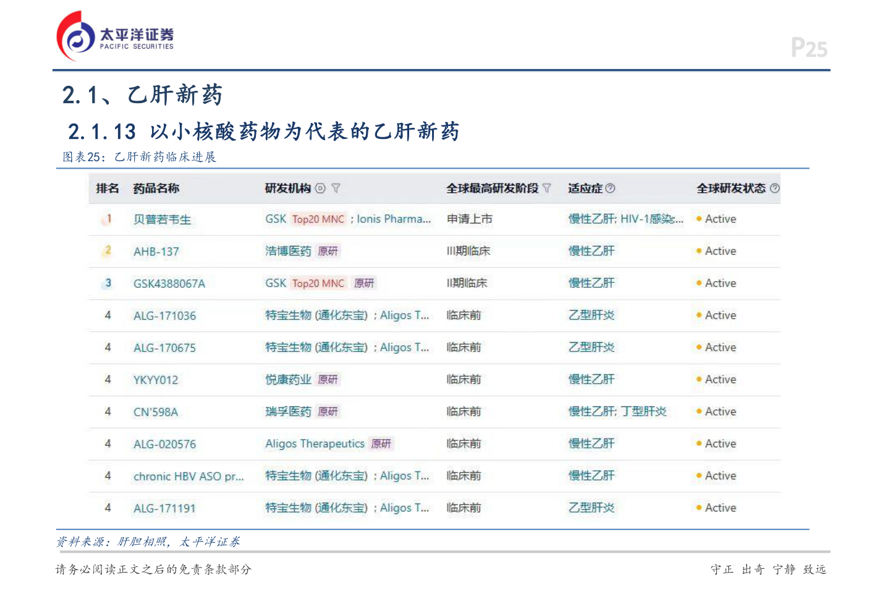This screenshot has height=596, width=890.
Task: Click 原研 tag in AHB-137 row
Action: pyautogui.click(x=328, y=251)
